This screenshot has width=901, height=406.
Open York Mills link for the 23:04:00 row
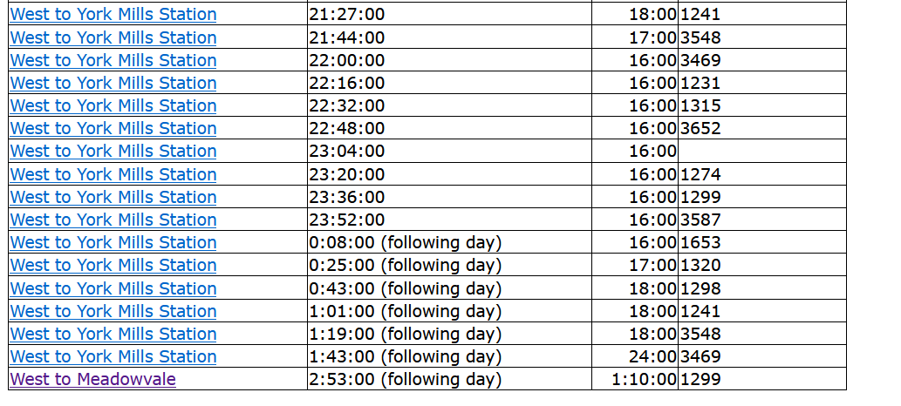pyautogui.click(x=113, y=151)
